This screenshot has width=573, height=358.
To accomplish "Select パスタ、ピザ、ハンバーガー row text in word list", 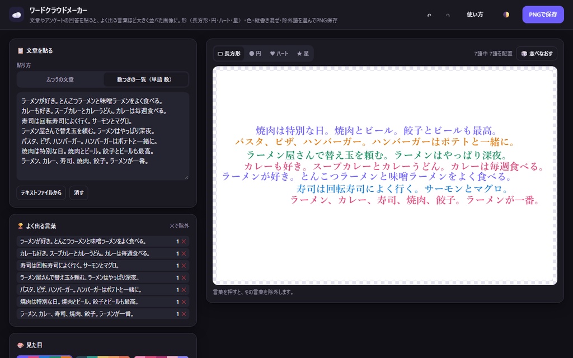I will [x=81, y=290].
